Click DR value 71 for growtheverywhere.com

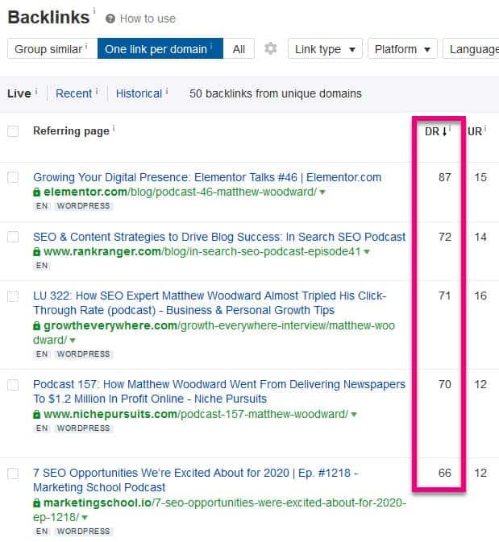[x=445, y=296]
